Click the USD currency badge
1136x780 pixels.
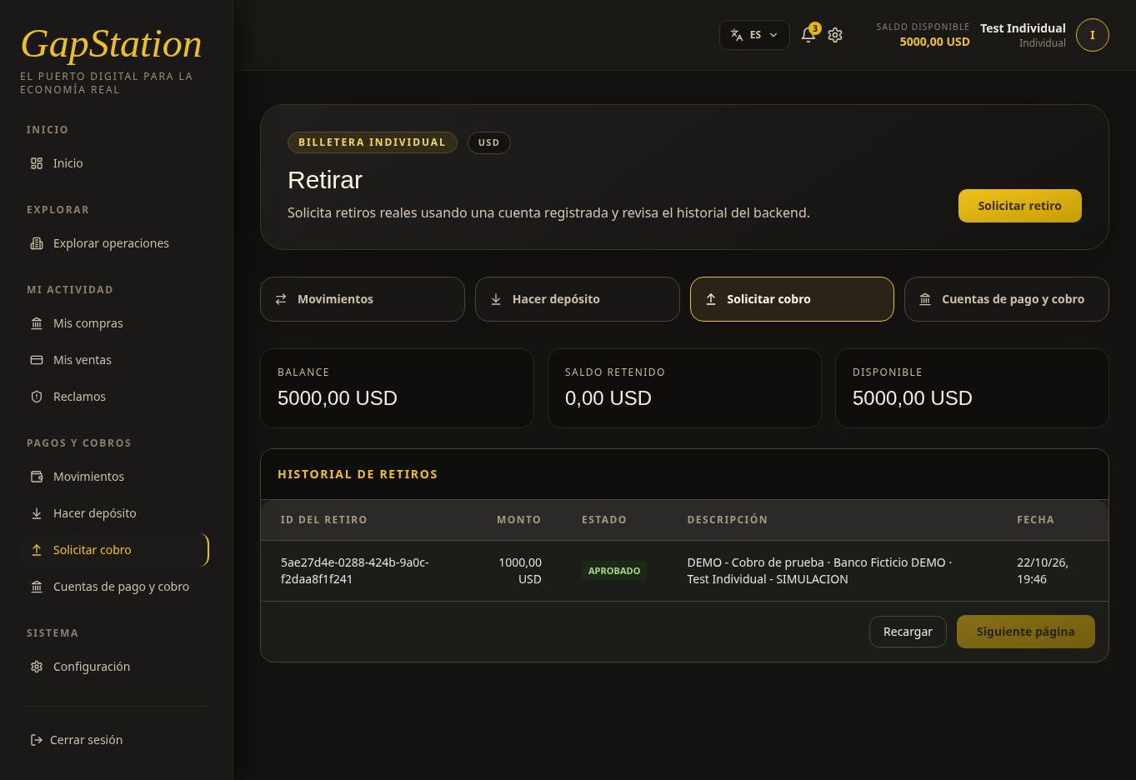(x=488, y=142)
